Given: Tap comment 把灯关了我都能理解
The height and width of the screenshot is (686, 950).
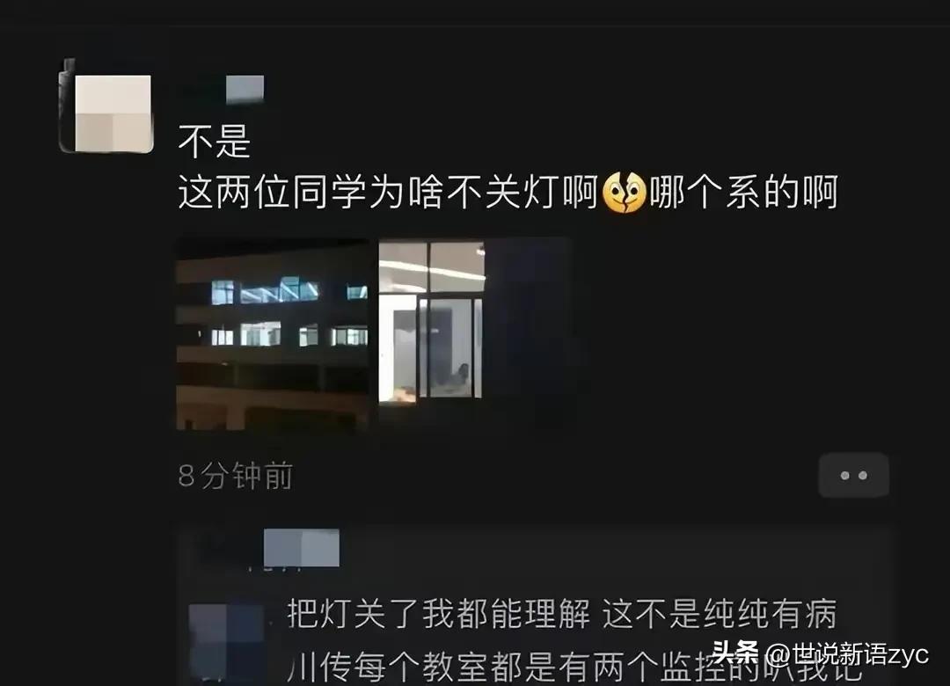Looking at the screenshot, I should point(438,613).
